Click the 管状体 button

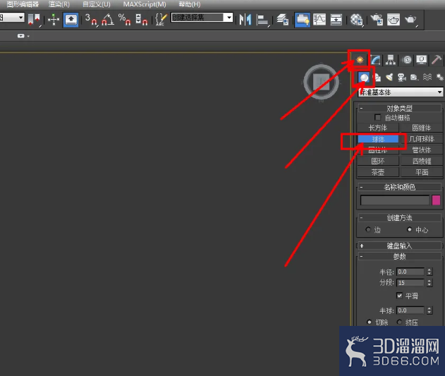coord(422,150)
